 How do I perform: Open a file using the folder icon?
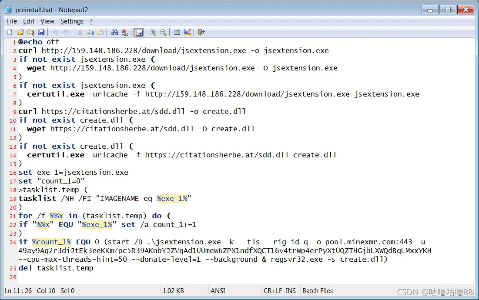point(20,32)
